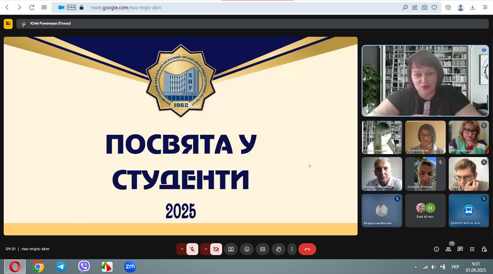Image resolution: width=493 pixels, height=274 pixels.
Task: Click the muted mic icon on Олексій Філатов's tile
Action: [441, 162]
